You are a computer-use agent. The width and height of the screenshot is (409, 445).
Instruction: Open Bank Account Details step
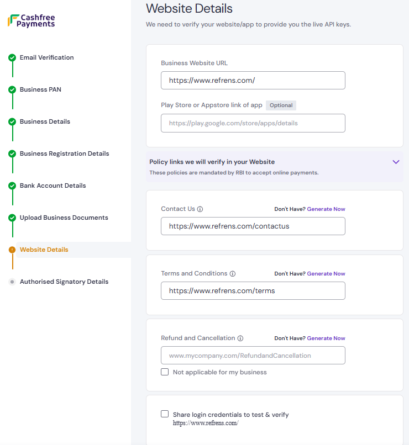pos(53,186)
